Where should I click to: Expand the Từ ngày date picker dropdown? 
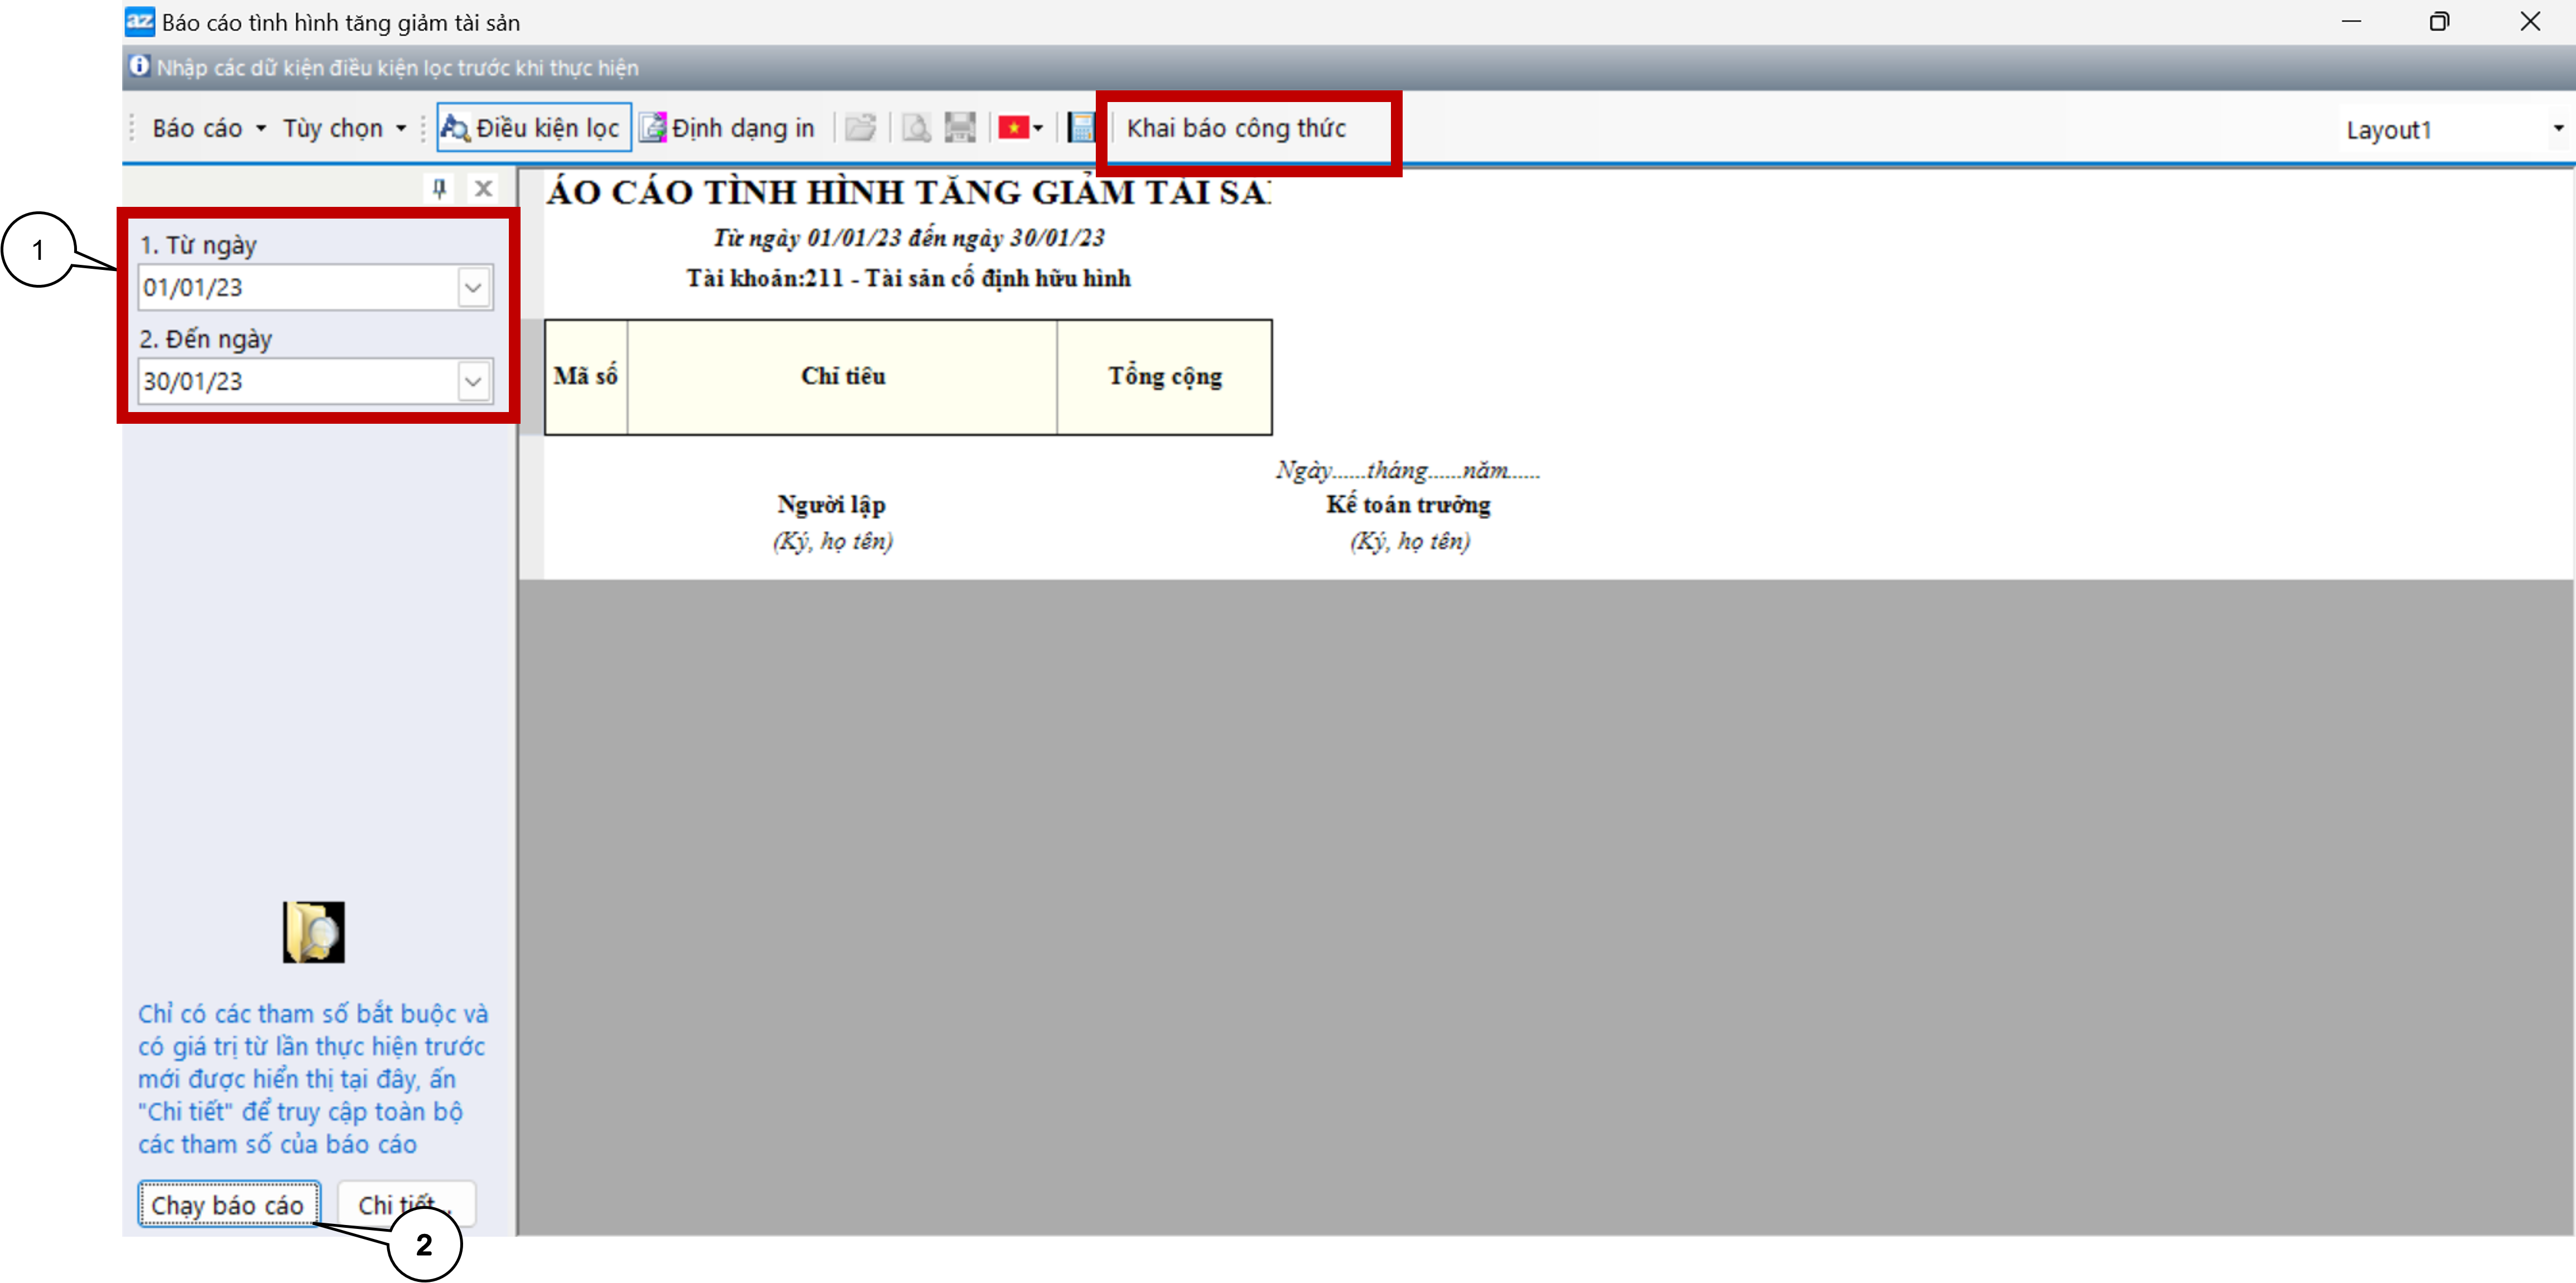[473, 288]
